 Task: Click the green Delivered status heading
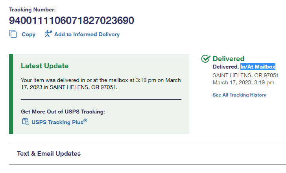click(229, 59)
